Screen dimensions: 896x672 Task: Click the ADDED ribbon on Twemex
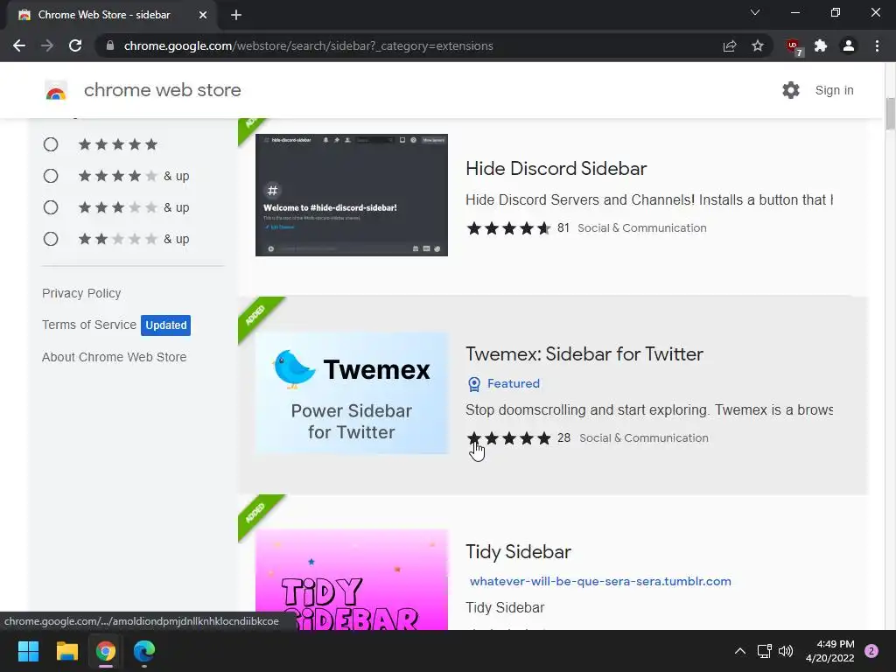256,315
